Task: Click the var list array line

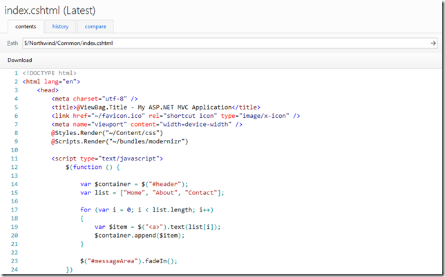Action: point(152,193)
